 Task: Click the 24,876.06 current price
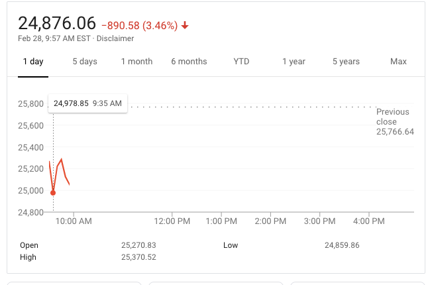(x=57, y=23)
